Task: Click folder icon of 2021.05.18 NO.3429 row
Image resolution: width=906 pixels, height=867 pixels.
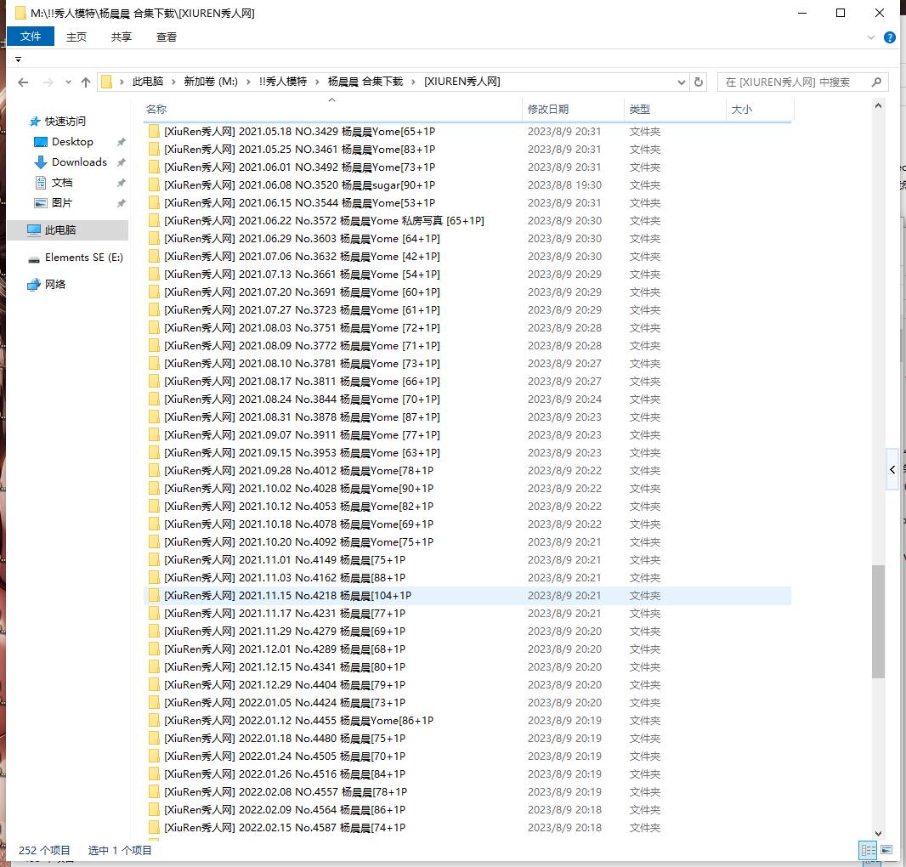Action: [x=154, y=132]
